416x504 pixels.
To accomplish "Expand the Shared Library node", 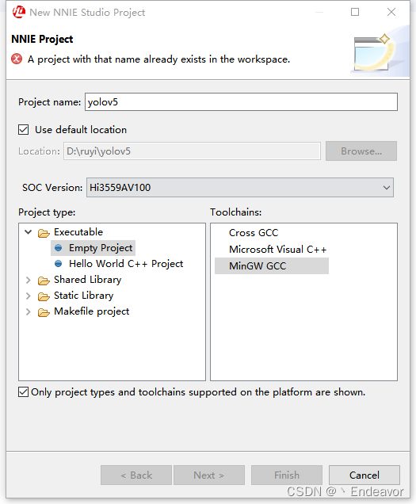I will pos(29,280).
